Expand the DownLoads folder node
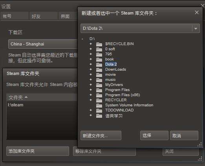Image resolution: width=205 pixels, height=166 pixels. (91, 69)
